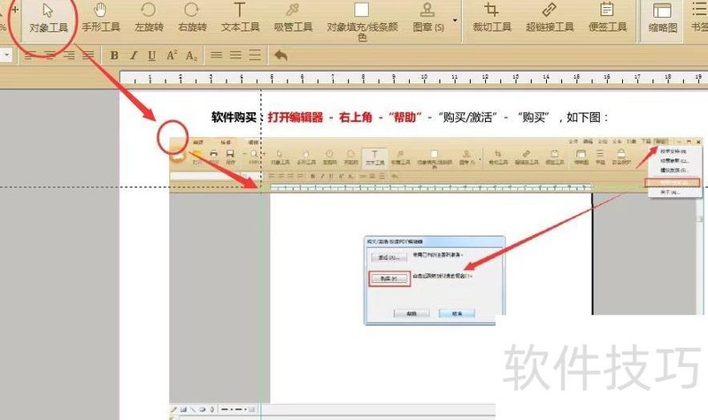Click the red text 打开编辑器
Viewport: 708px width, 420px height.
pos(296,118)
